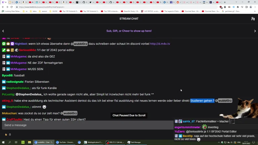Open the 'Top 100 Nintendo S...' bookmark
The height and width of the screenshot is (145, 258).
[x=70, y=11]
